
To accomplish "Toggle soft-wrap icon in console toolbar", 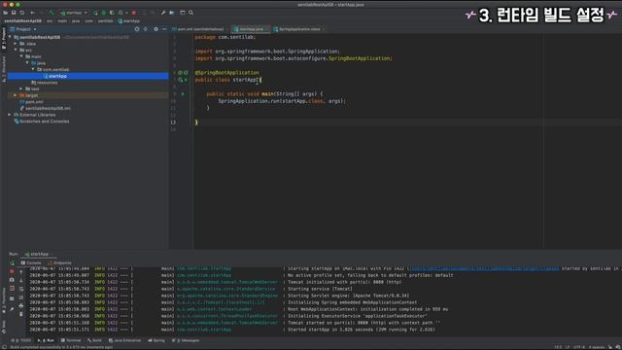I will pos(21,290).
